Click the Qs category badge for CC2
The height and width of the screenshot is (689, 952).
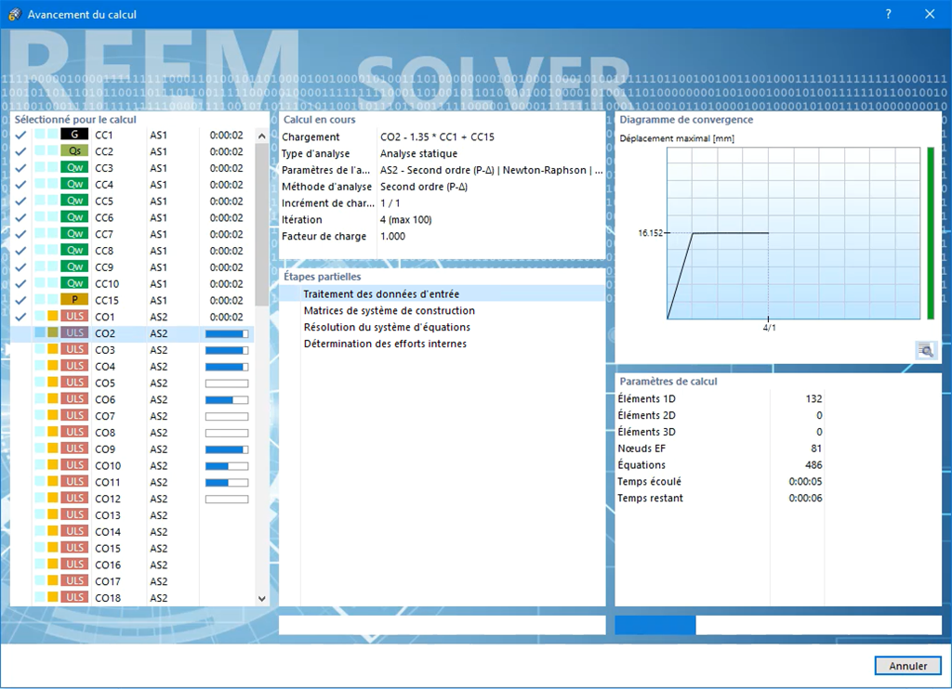(x=74, y=151)
